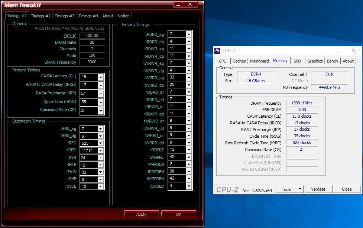Open the tRFC dropdown showing 525

point(100,143)
